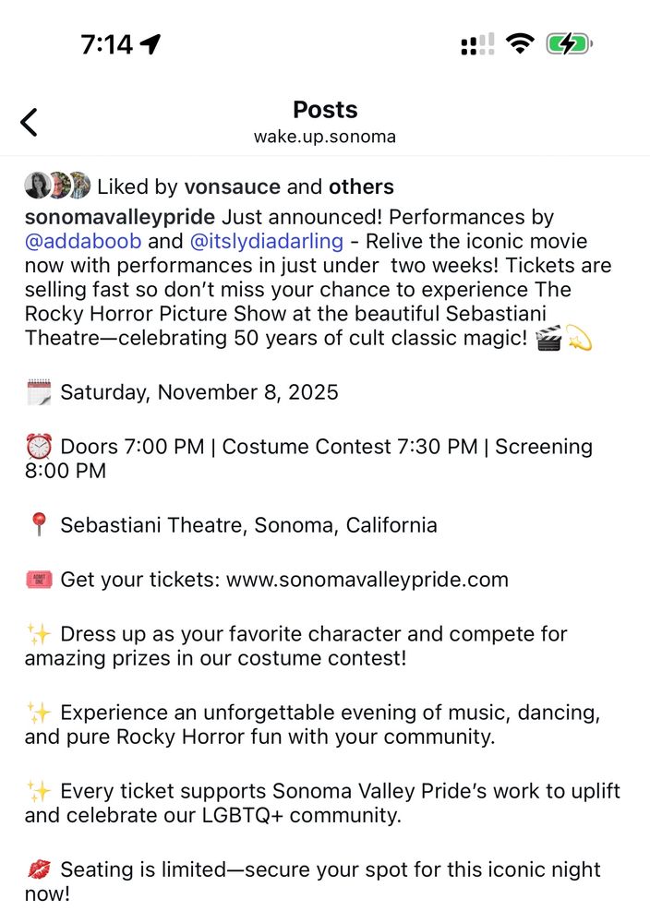
Task: Open the @itslydiadarling mention
Action: [x=266, y=242]
